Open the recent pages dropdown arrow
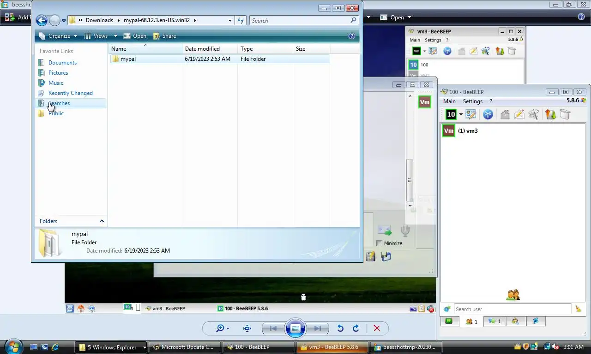Viewport: 591px width, 354px height. [x=64, y=21]
